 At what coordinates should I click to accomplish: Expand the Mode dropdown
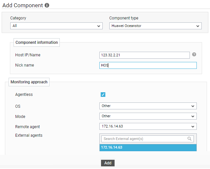[x=148, y=116]
